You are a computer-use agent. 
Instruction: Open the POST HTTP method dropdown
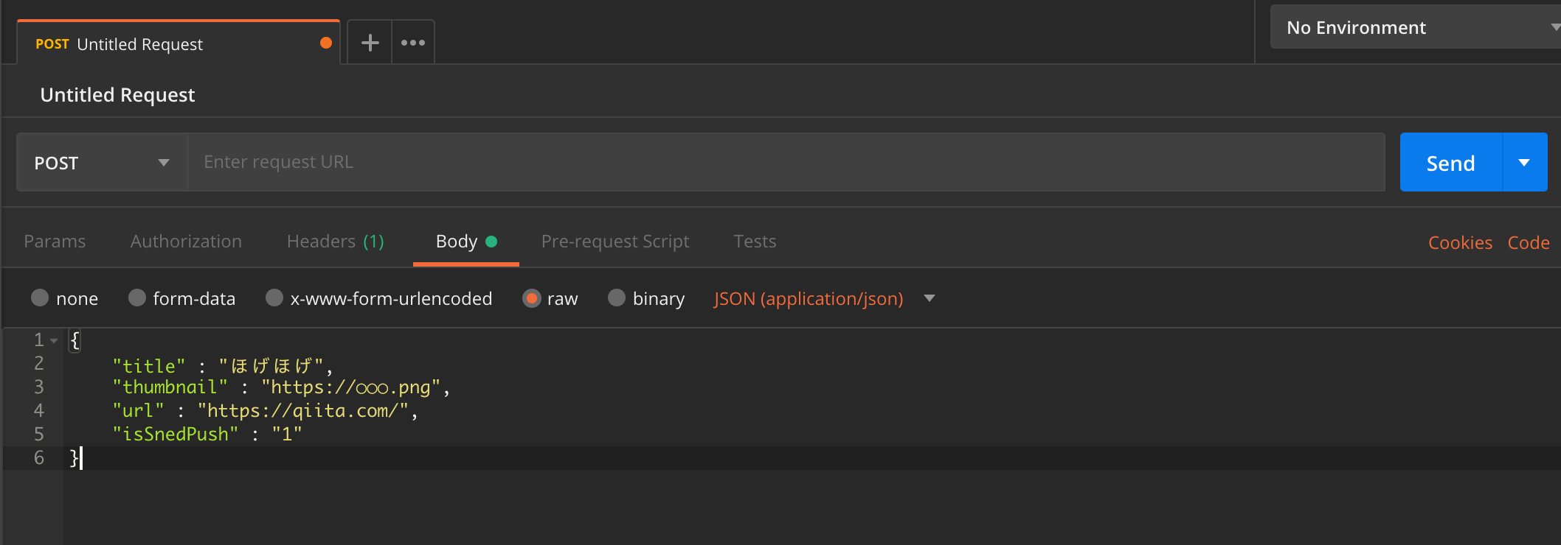point(102,163)
